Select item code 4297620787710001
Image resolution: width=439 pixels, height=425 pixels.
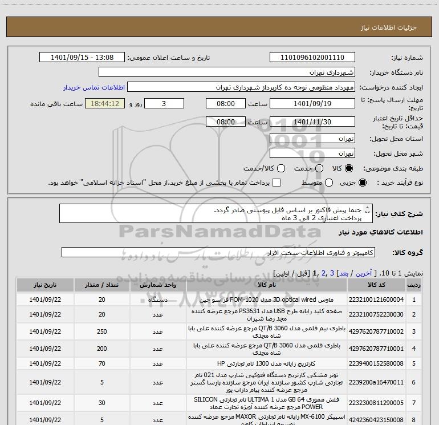pos(376,349)
